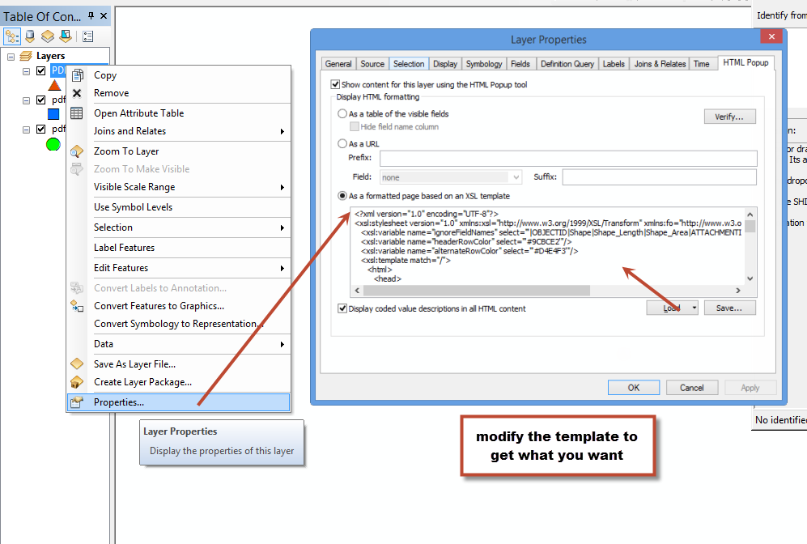The height and width of the screenshot is (544, 807).
Task: Open Table Of Contents Options icon
Action: point(88,36)
